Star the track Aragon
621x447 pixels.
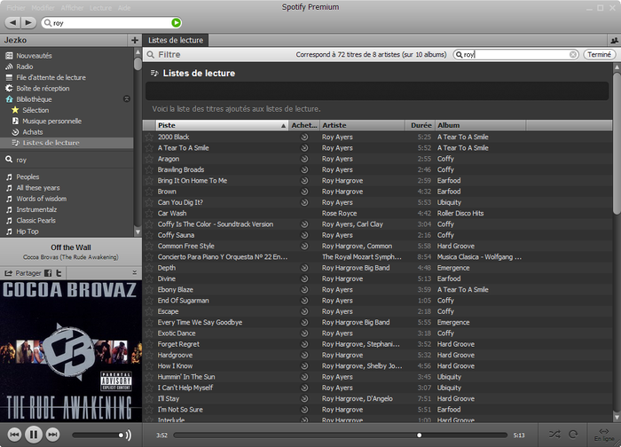click(x=149, y=159)
